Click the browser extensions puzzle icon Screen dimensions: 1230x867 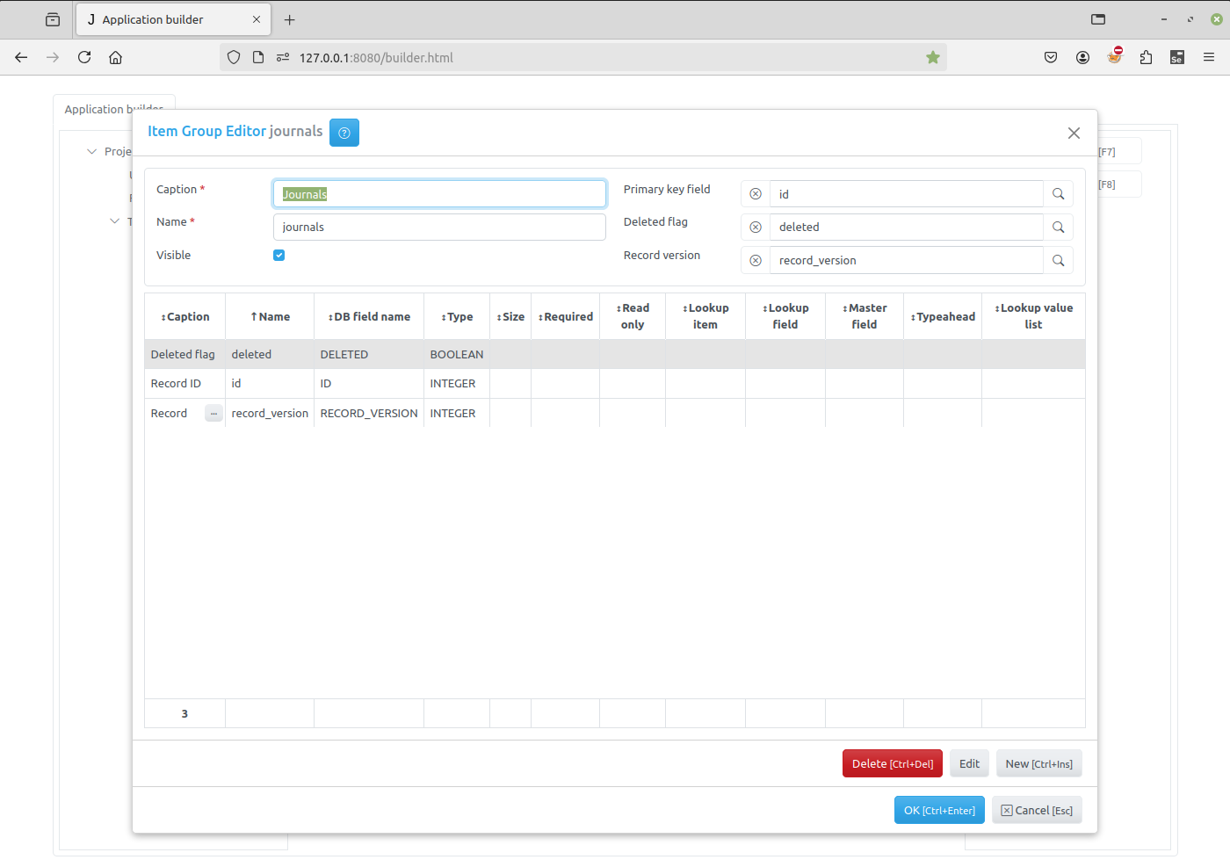(x=1146, y=57)
